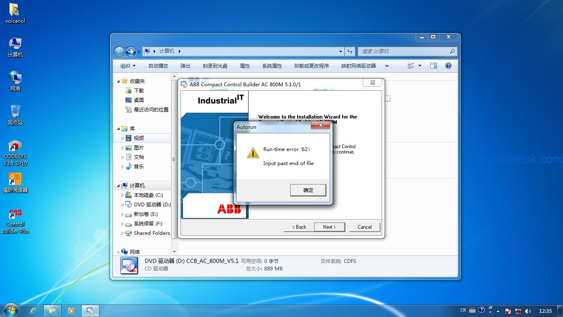Open the address bar history dropdown arrow
The width and height of the screenshot is (563, 317).
(x=340, y=52)
